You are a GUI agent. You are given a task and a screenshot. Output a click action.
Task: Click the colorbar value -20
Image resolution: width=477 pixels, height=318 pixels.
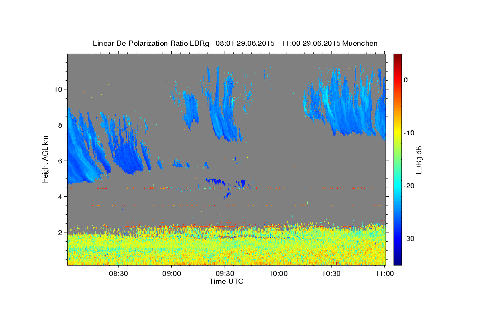tap(409, 186)
